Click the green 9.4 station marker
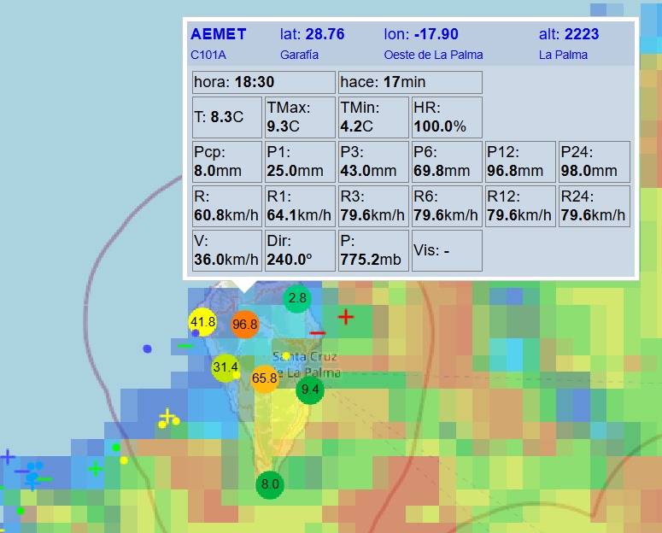 coord(310,390)
